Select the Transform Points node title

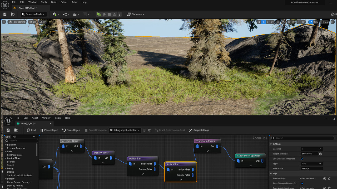pyautogui.click(x=206, y=141)
